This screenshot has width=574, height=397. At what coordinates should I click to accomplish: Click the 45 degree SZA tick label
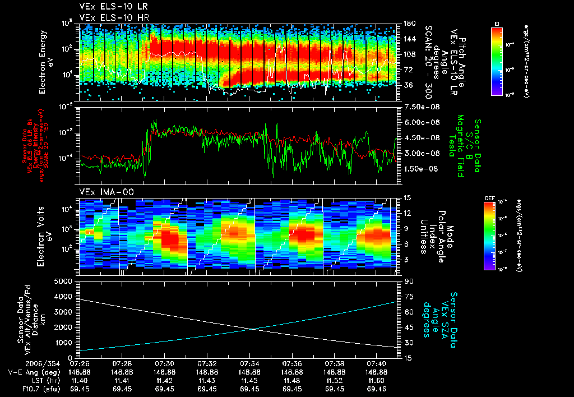(x=409, y=327)
